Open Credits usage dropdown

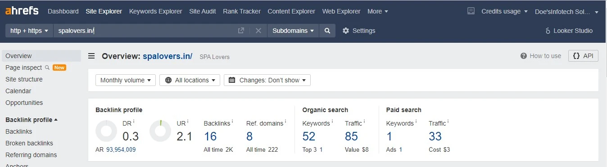pyautogui.click(x=504, y=11)
